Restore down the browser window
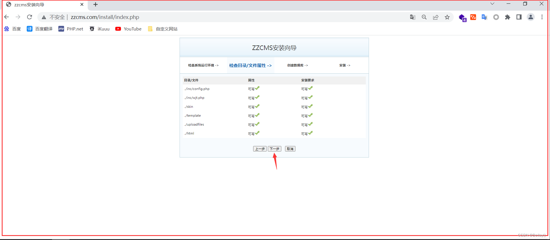 click(x=525, y=4)
